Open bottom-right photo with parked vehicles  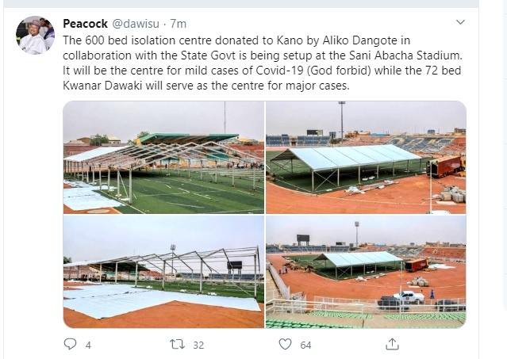tap(366, 272)
